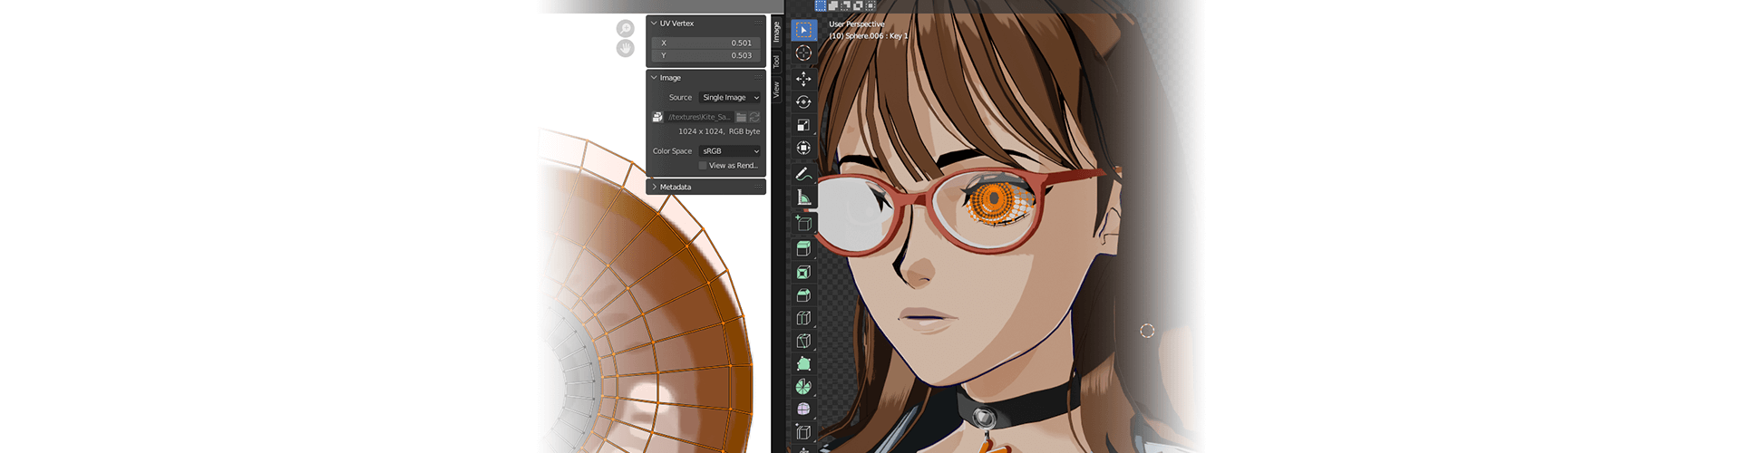Set selection mode to intersect
Viewport: 1741px width, 453px height.
click(870, 5)
